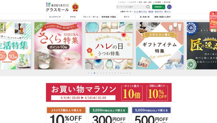Expand the 保存容器・付属品 menu
Image resolution: width=217 pixels, height=123 pixels.
tap(108, 17)
